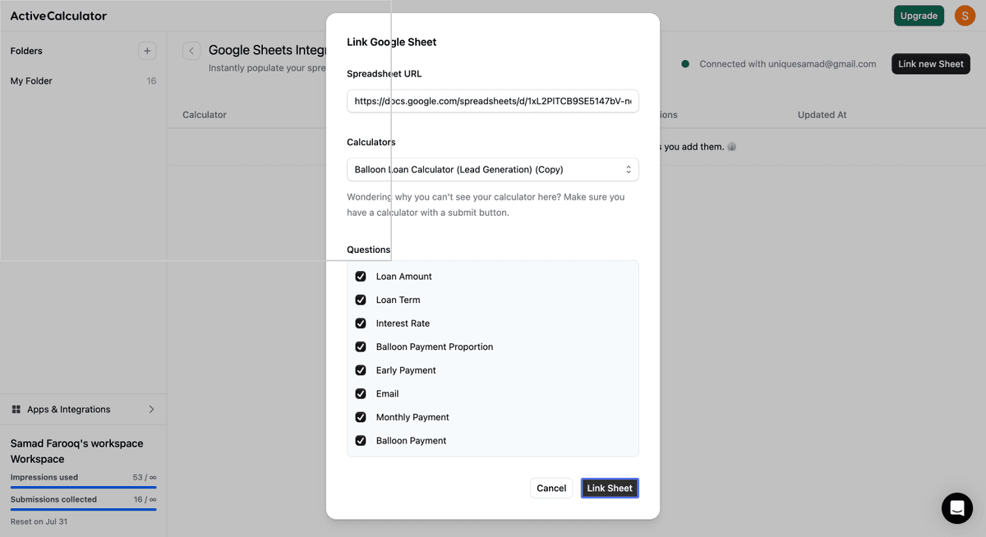This screenshot has width=986, height=537.
Task: Uncheck the Interest Rate checkbox
Action: (x=360, y=324)
